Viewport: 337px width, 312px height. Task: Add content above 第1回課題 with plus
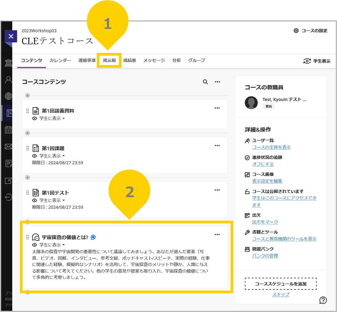pos(27,133)
